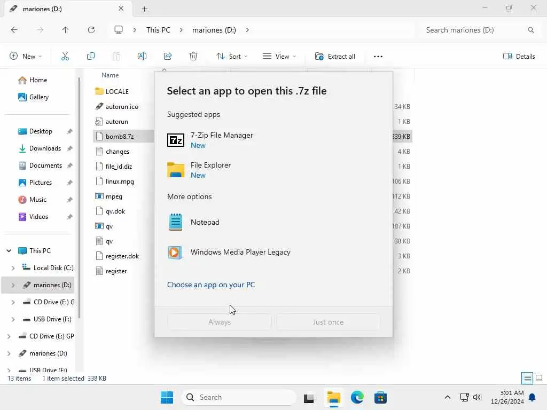Click the taskbar Search box

(239, 397)
